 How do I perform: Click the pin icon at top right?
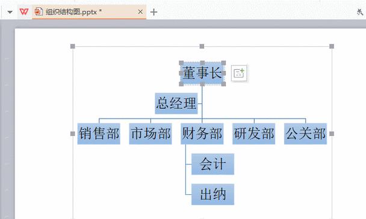360,11
